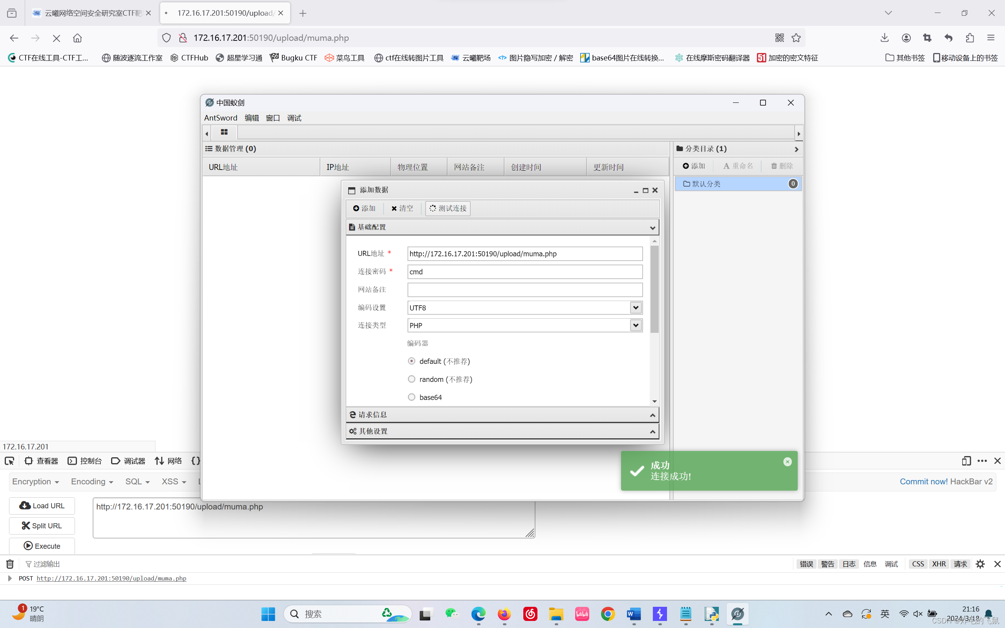Bookmark the page with the star icon
1005x628 pixels.
(796, 38)
